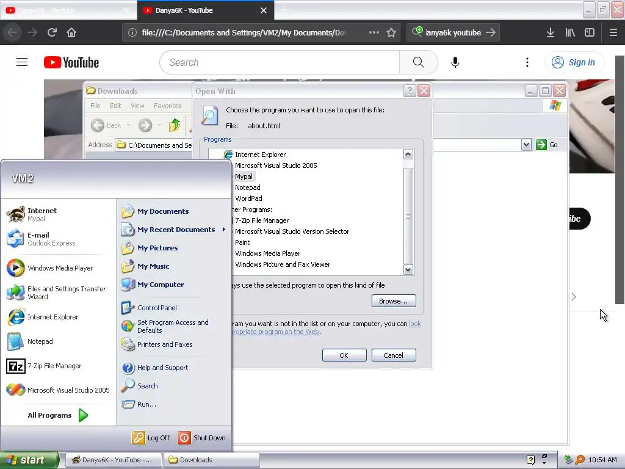This screenshot has height=469, width=625.
Task: Click Shut Down in the Start menu
Action: point(201,438)
